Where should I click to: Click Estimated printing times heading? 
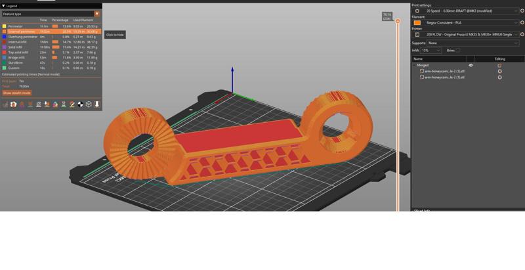(31, 74)
